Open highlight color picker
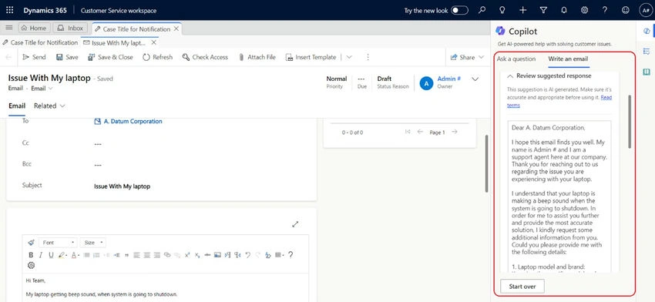The image size is (655, 302). 63,255
